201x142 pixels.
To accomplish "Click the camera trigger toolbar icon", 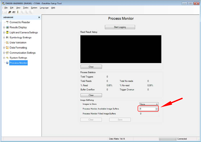I will point(10,12).
